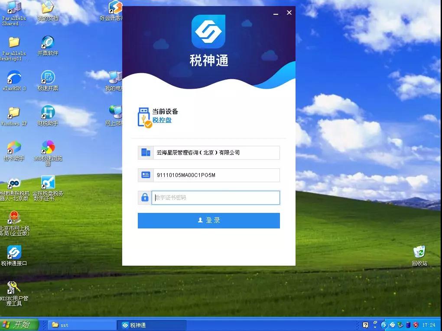Open eTax@SH 3 desktop shortcut

tap(14, 78)
